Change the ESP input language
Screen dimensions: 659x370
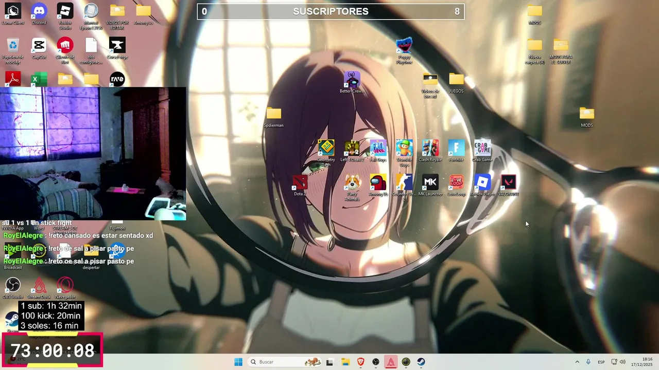(x=601, y=362)
